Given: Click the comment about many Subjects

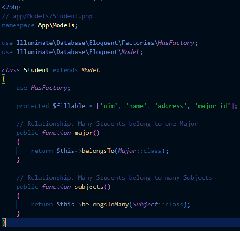Looking at the screenshot, I should [114, 178].
